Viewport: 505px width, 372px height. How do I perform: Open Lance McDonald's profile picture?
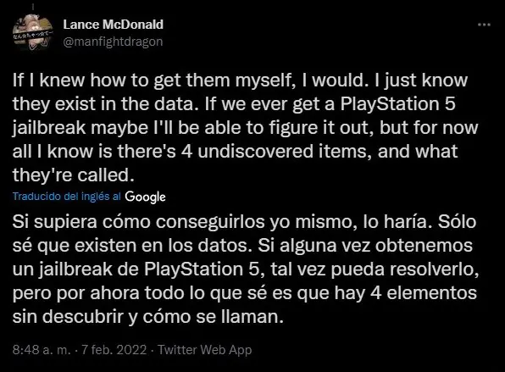32,33
